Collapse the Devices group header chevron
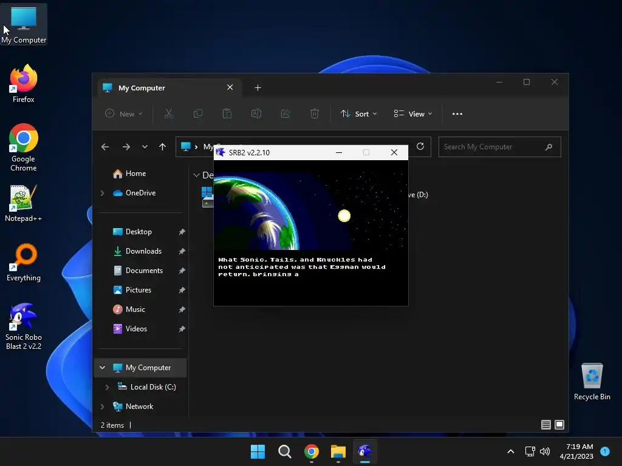622x466 pixels. point(196,175)
